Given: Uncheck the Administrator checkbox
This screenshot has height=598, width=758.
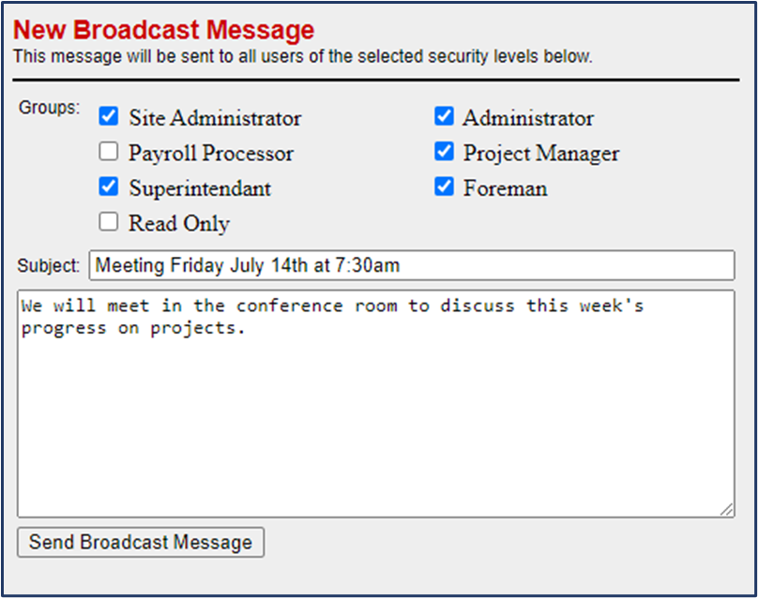Looking at the screenshot, I should click(443, 116).
